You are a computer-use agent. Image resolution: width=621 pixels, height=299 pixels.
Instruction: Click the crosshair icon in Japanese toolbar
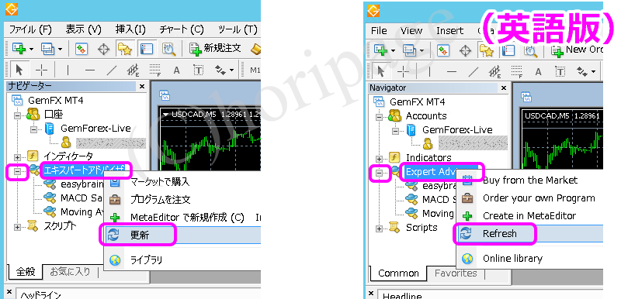(x=104, y=49)
